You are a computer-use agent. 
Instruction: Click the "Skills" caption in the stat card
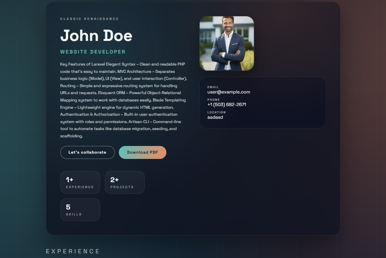[74, 214]
